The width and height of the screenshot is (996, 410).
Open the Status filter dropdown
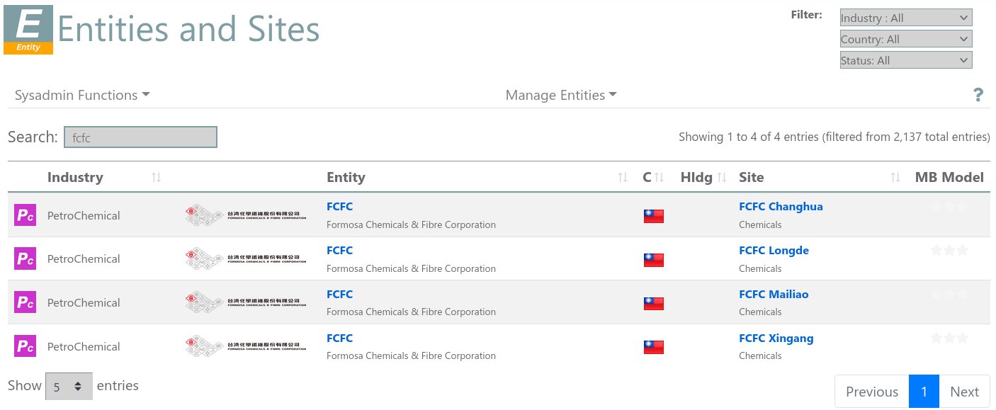coord(905,60)
